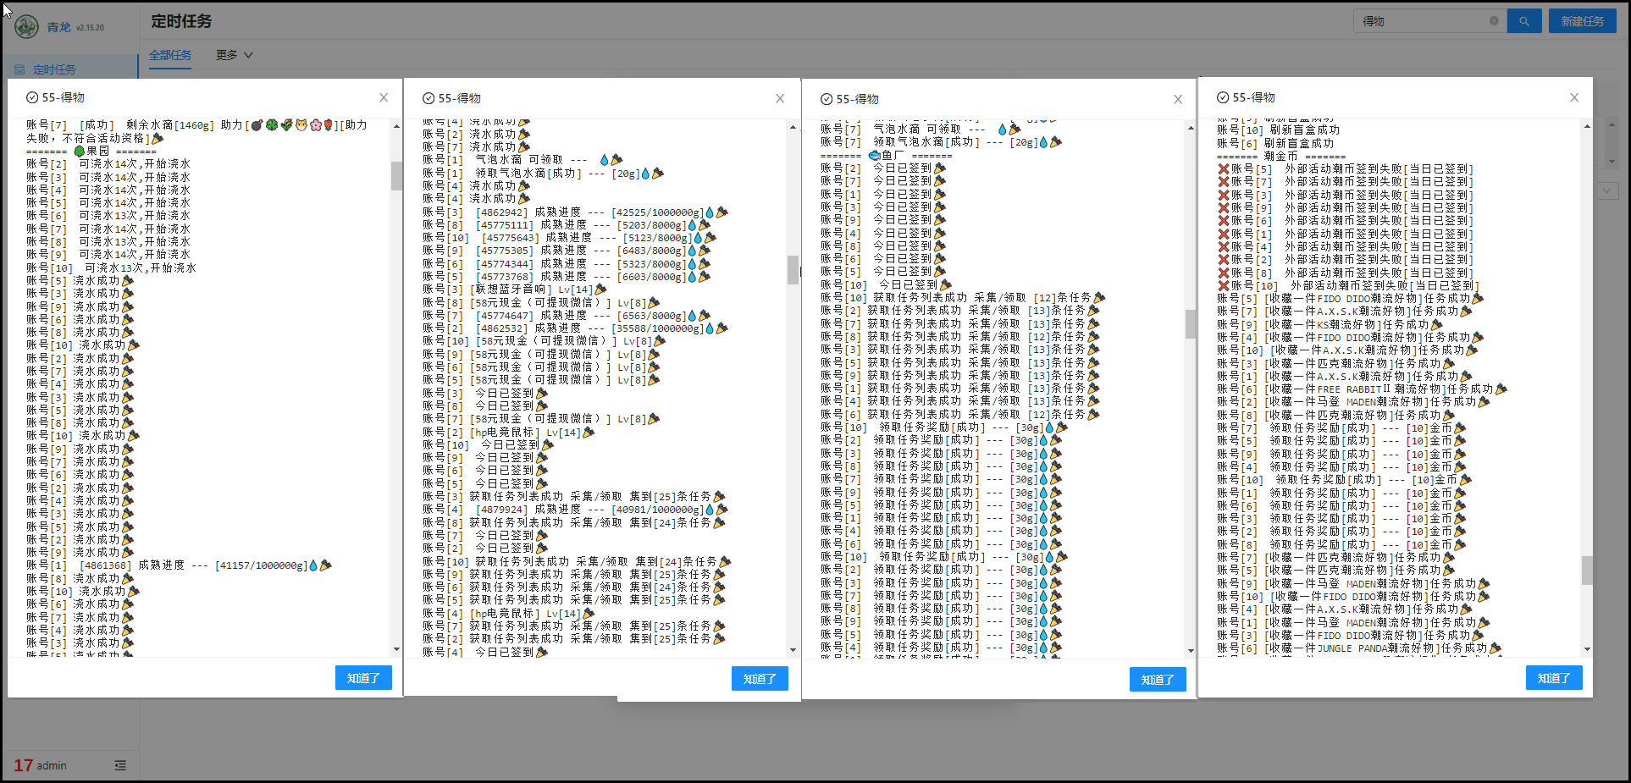
Task: Click line 账号[6] 收藏一件FREE RABBITII 潮流好物
Action: [1362, 389]
